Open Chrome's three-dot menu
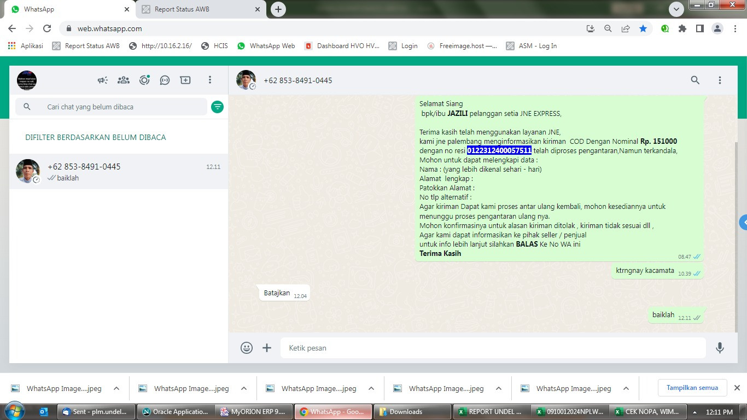 736,28
